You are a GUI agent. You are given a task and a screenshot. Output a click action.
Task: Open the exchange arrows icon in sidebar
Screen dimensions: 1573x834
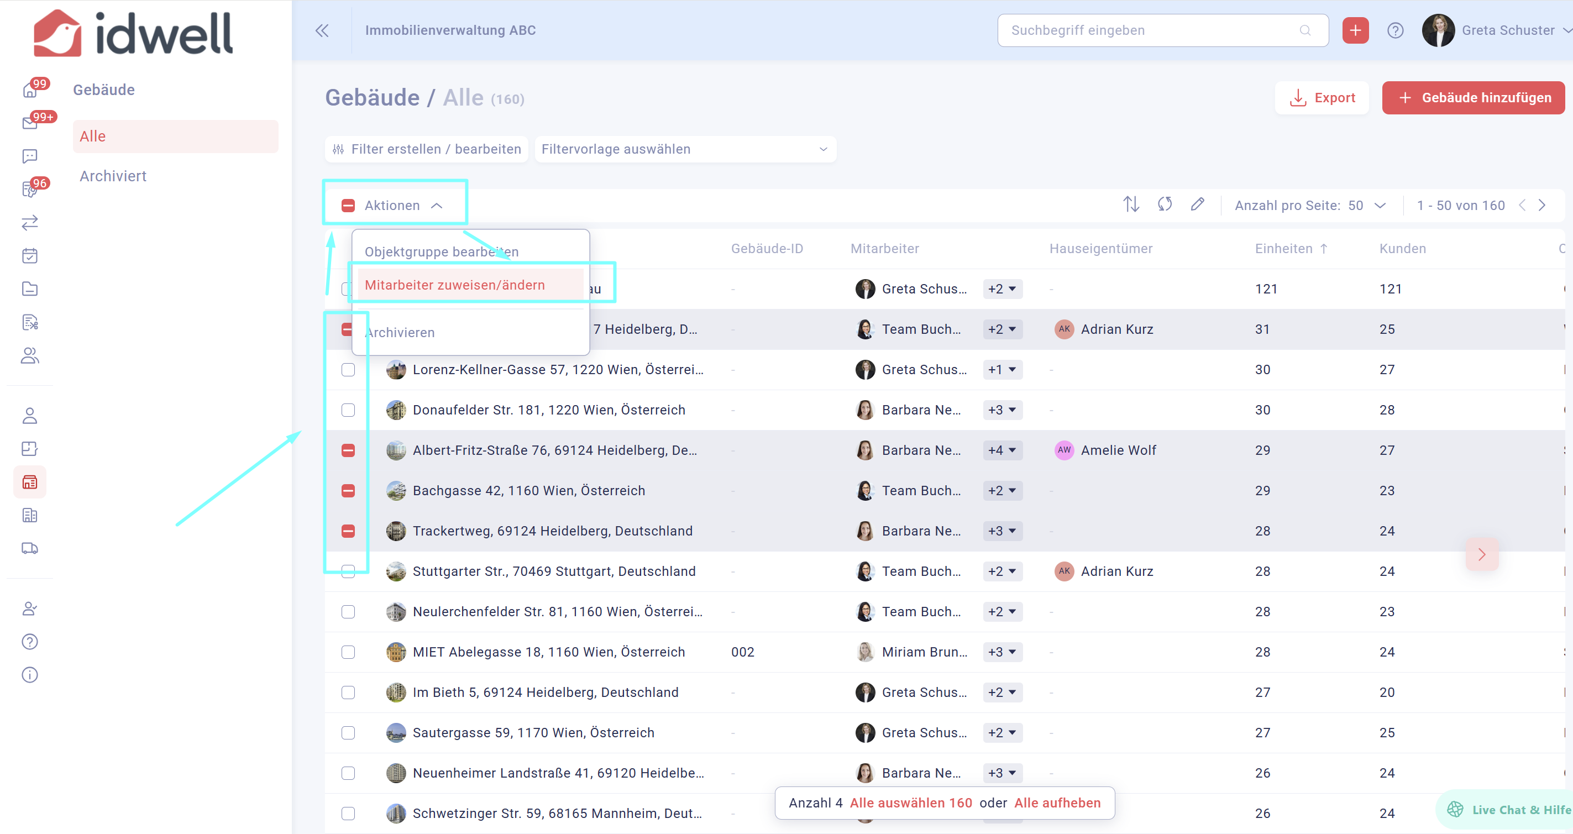pyautogui.click(x=29, y=223)
